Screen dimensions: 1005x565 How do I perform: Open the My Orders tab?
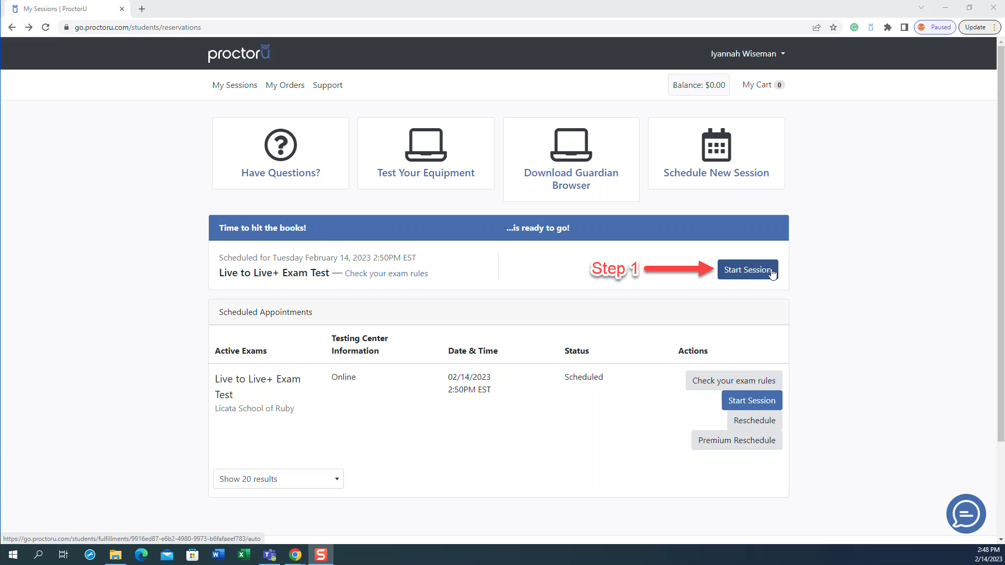click(x=285, y=85)
